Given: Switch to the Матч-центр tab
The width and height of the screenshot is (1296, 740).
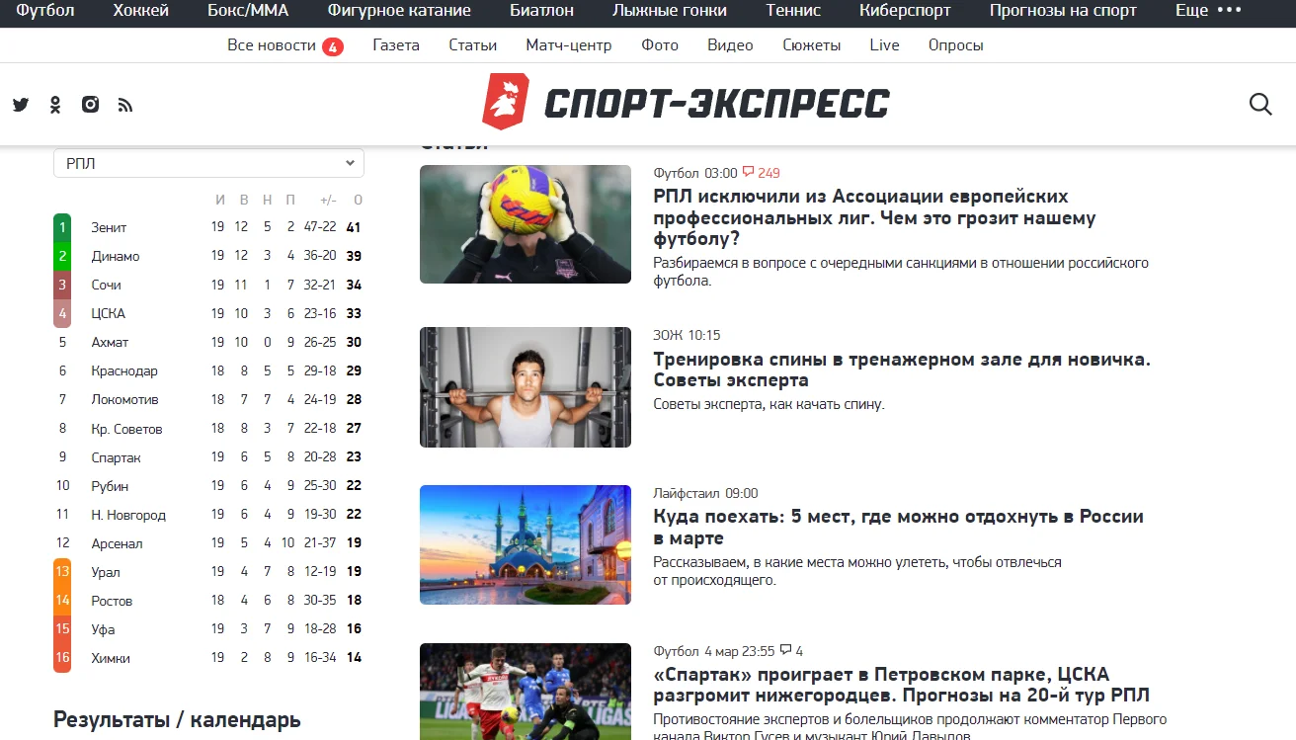Looking at the screenshot, I should [568, 45].
